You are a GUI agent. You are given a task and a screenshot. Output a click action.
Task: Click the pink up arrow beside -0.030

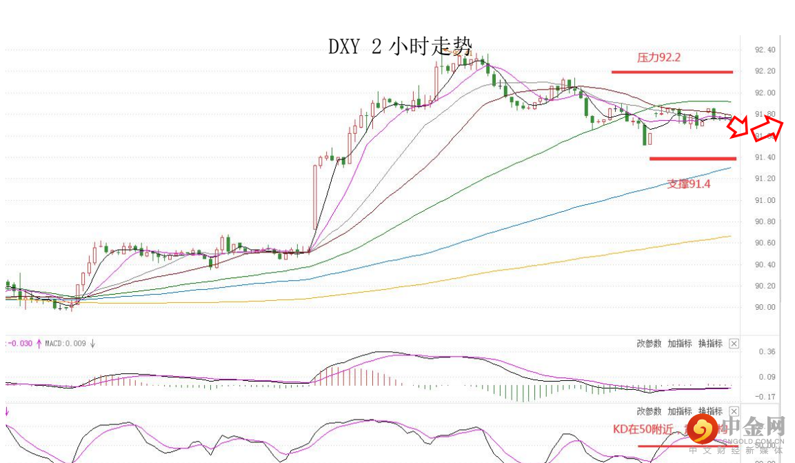pos(39,344)
